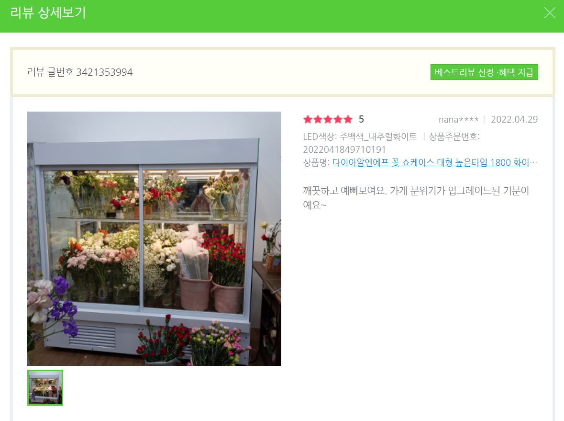Click the order number 2022041849710191
The width and height of the screenshot is (564, 421).
[x=344, y=149]
